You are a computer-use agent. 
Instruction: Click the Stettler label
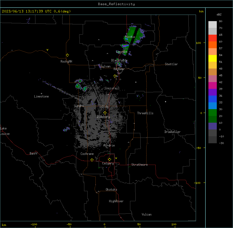tap(171, 64)
